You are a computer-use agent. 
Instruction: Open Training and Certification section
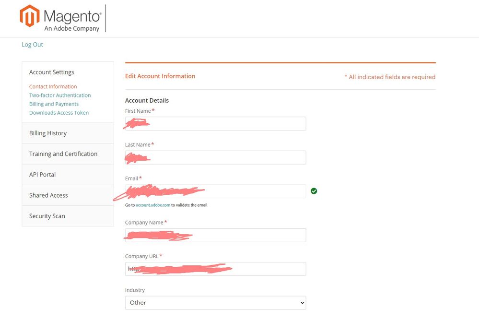point(63,154)
